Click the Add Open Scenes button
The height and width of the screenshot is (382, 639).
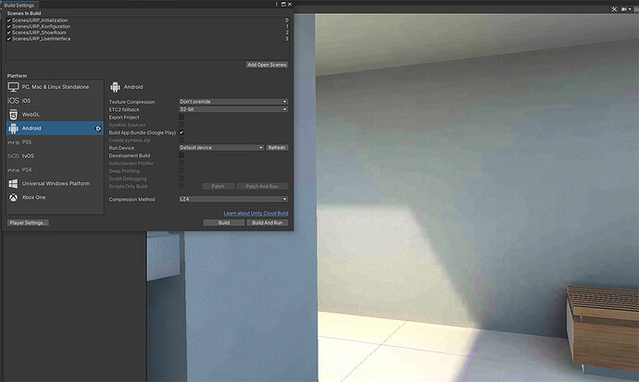(x=267, y=65)
